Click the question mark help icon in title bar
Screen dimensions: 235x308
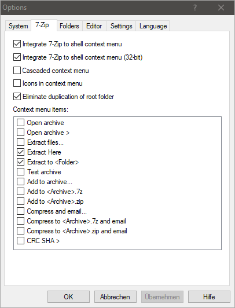pyautogui.click(x=194, y=8)
